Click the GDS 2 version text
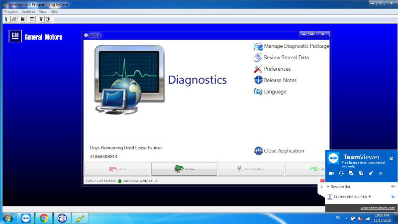Image resolution: width=398 pixels, height=224 pixels. (101, 181)
